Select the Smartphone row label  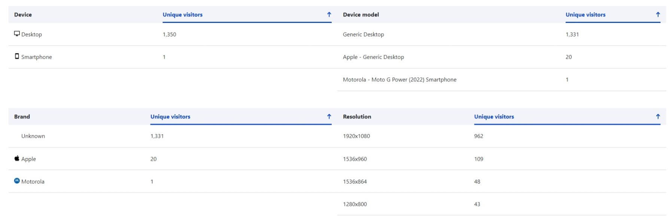point(36,57)
